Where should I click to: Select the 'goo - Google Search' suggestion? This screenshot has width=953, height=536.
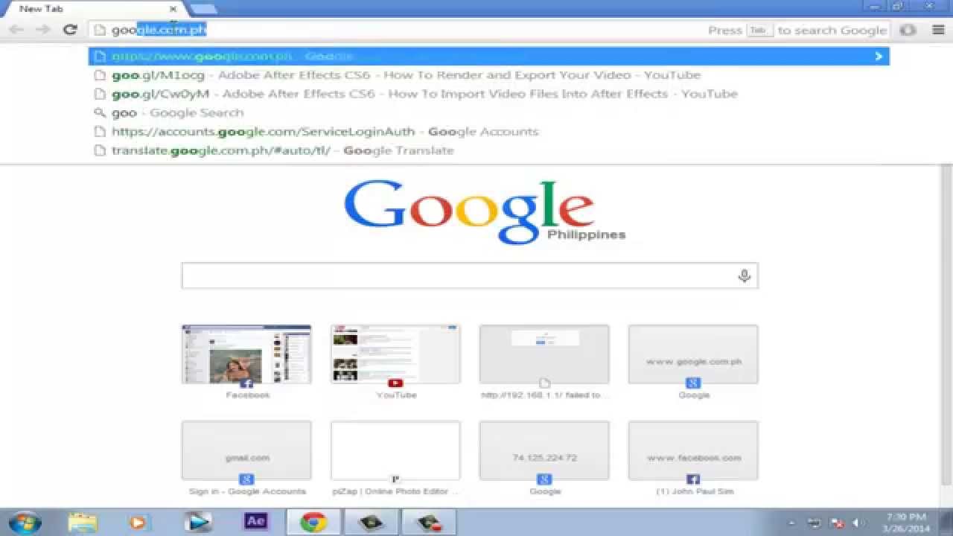coord(488,112)
